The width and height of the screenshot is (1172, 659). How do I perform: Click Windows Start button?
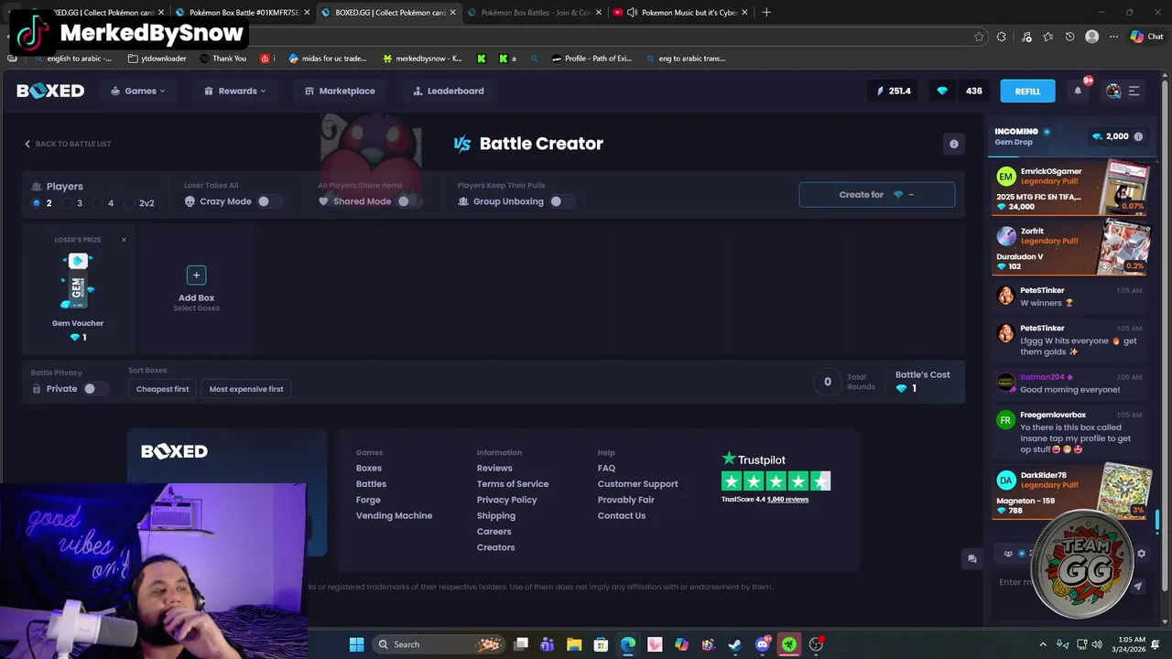coord(356,644)
